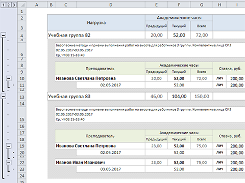The image size is (245, 183).
Task: Select column D header
Action: click(111, 5)
